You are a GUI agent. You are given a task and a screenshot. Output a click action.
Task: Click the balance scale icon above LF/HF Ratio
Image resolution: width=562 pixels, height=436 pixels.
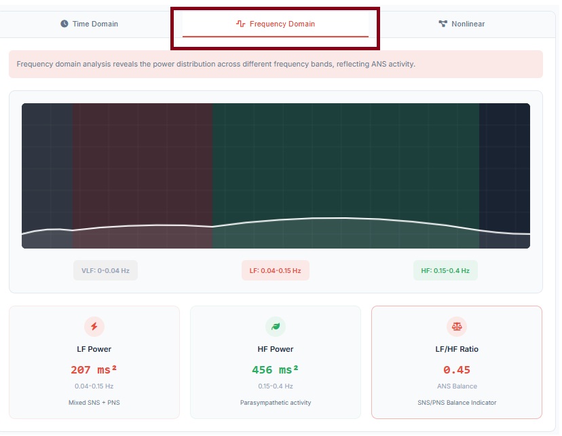click(456, 327)
